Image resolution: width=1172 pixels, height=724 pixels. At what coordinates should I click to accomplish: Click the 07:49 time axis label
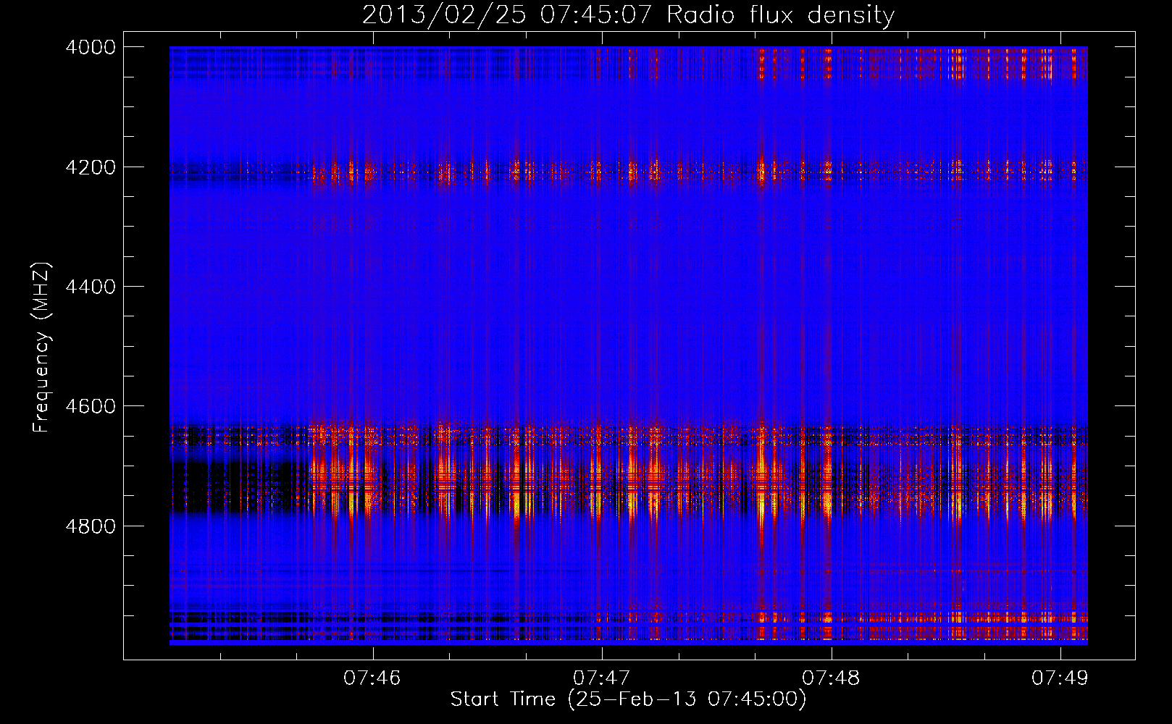tap(1060, 678)
